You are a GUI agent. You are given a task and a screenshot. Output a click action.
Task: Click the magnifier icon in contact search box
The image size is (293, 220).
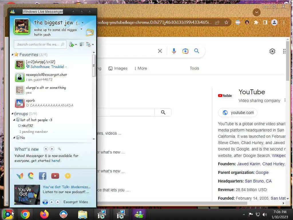(x=63, y=44)
